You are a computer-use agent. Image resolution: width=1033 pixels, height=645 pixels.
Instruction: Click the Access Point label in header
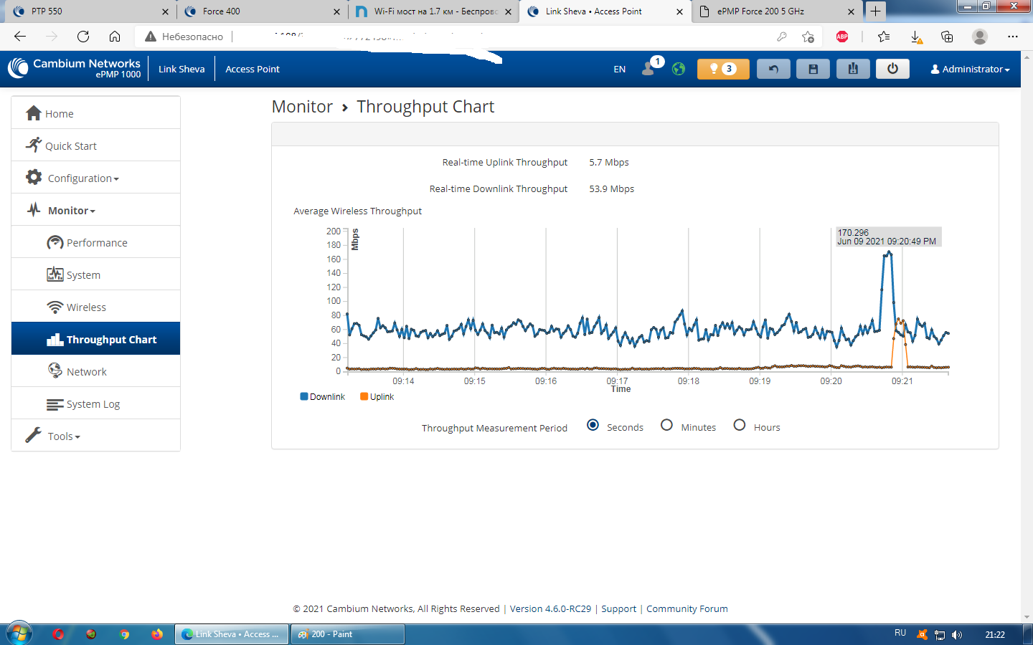pyautogui.click(x=253, y=70)
